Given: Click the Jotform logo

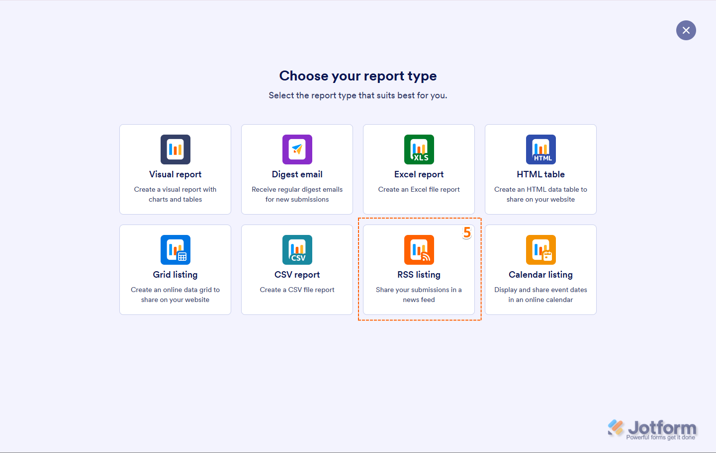Looking at the screenshot, I should pos(652,429).
